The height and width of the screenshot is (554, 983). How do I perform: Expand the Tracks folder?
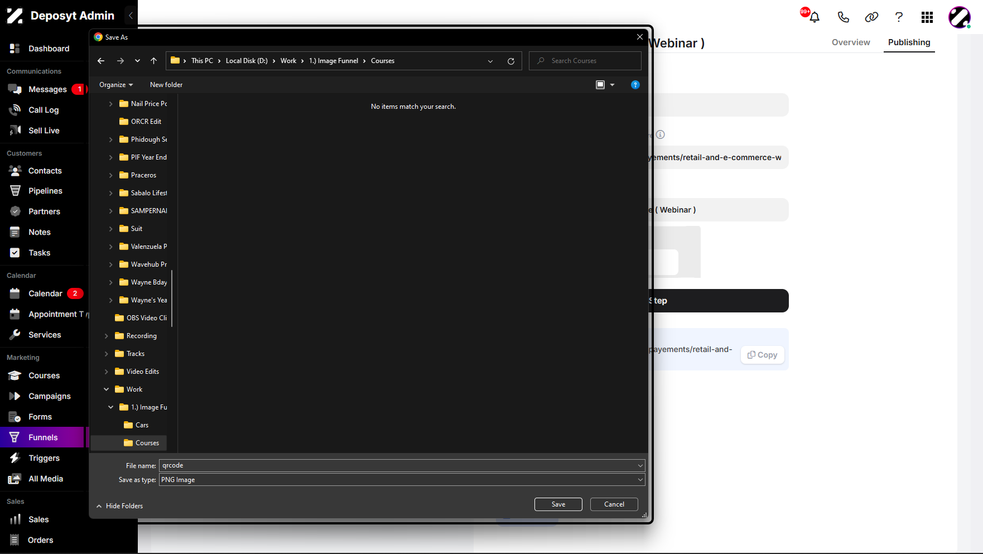coord(106,354)
